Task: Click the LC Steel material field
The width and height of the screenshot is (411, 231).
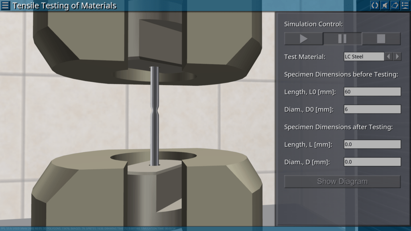Action: (364, 57)
